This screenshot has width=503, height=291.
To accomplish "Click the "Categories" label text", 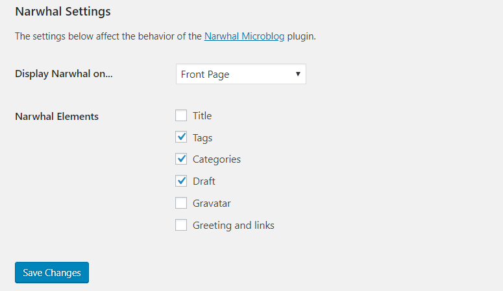I will 217,159.
